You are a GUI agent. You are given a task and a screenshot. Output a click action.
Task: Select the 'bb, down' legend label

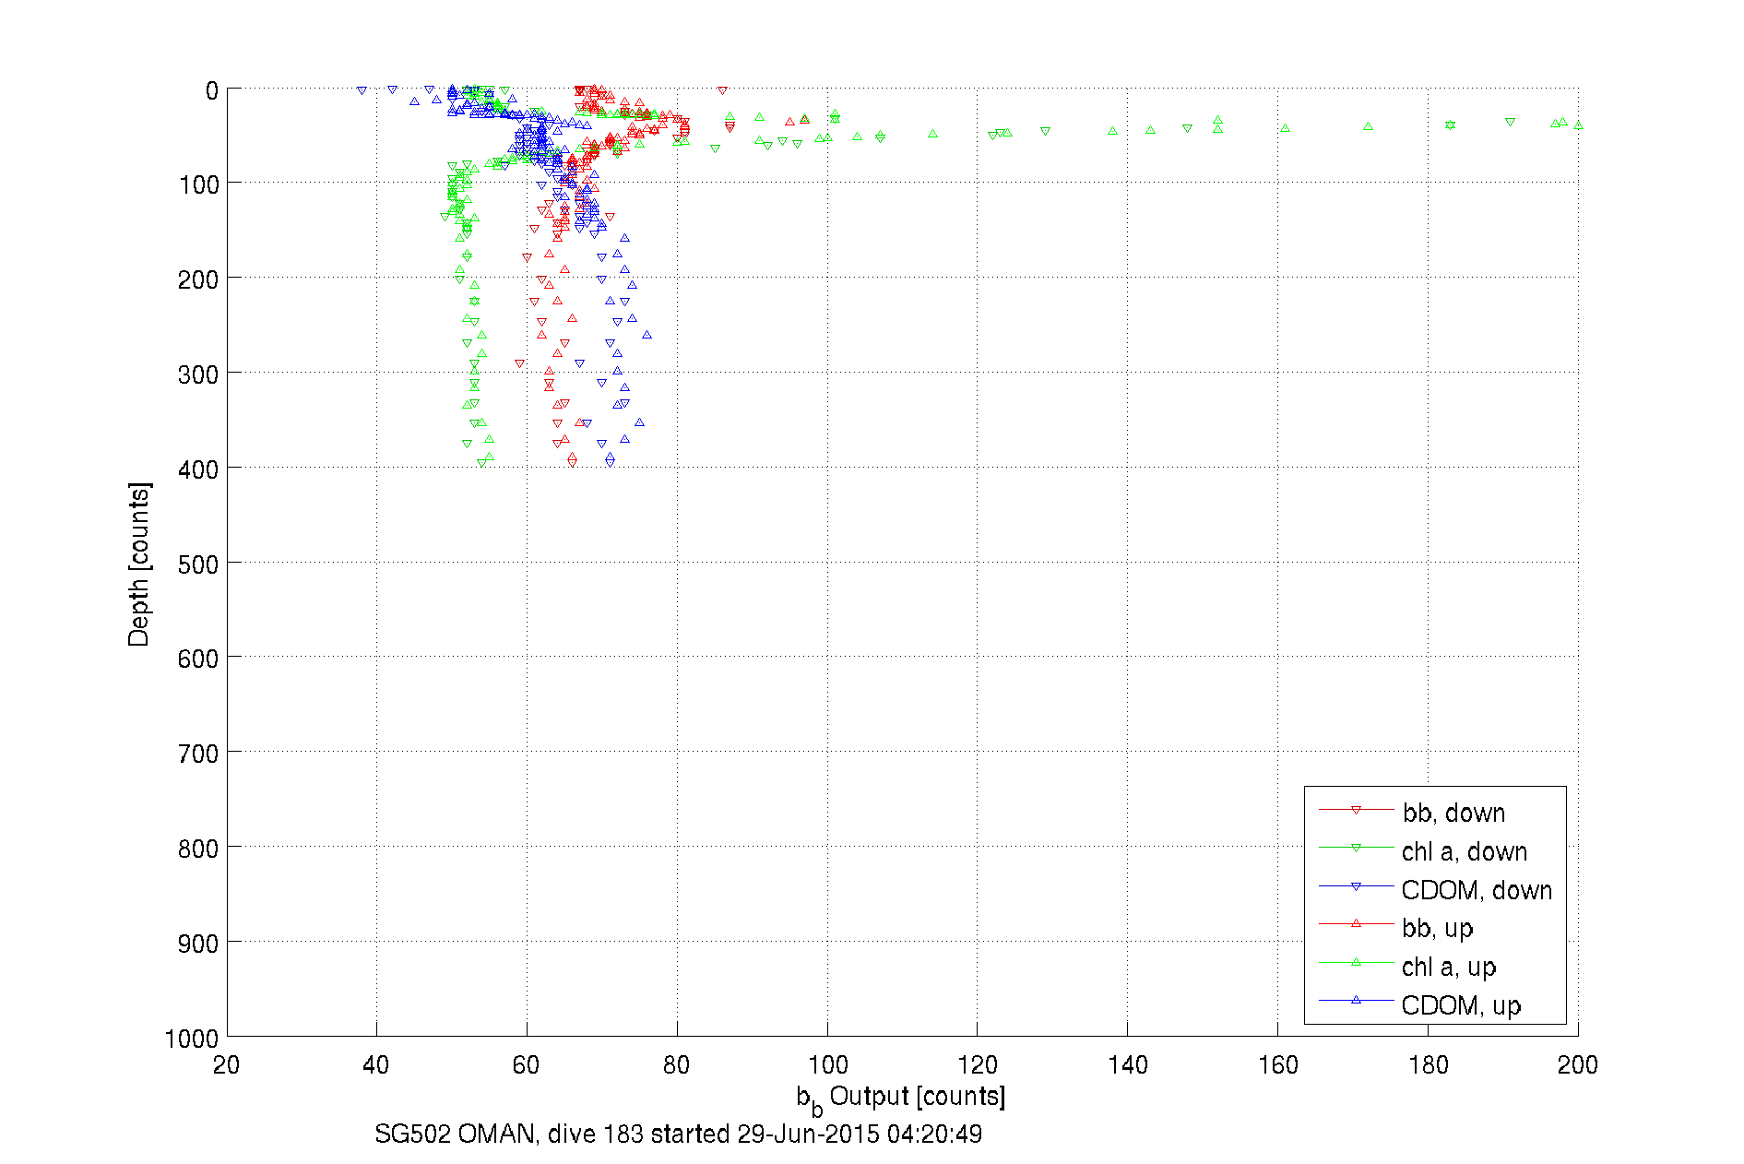point(1453,813)
